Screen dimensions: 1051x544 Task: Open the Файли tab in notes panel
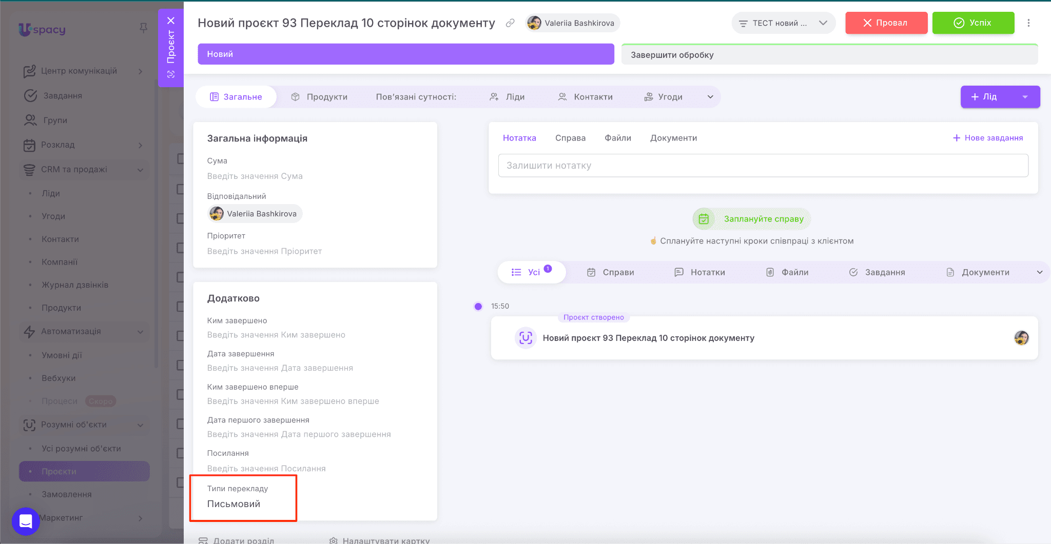click(617, 138)
